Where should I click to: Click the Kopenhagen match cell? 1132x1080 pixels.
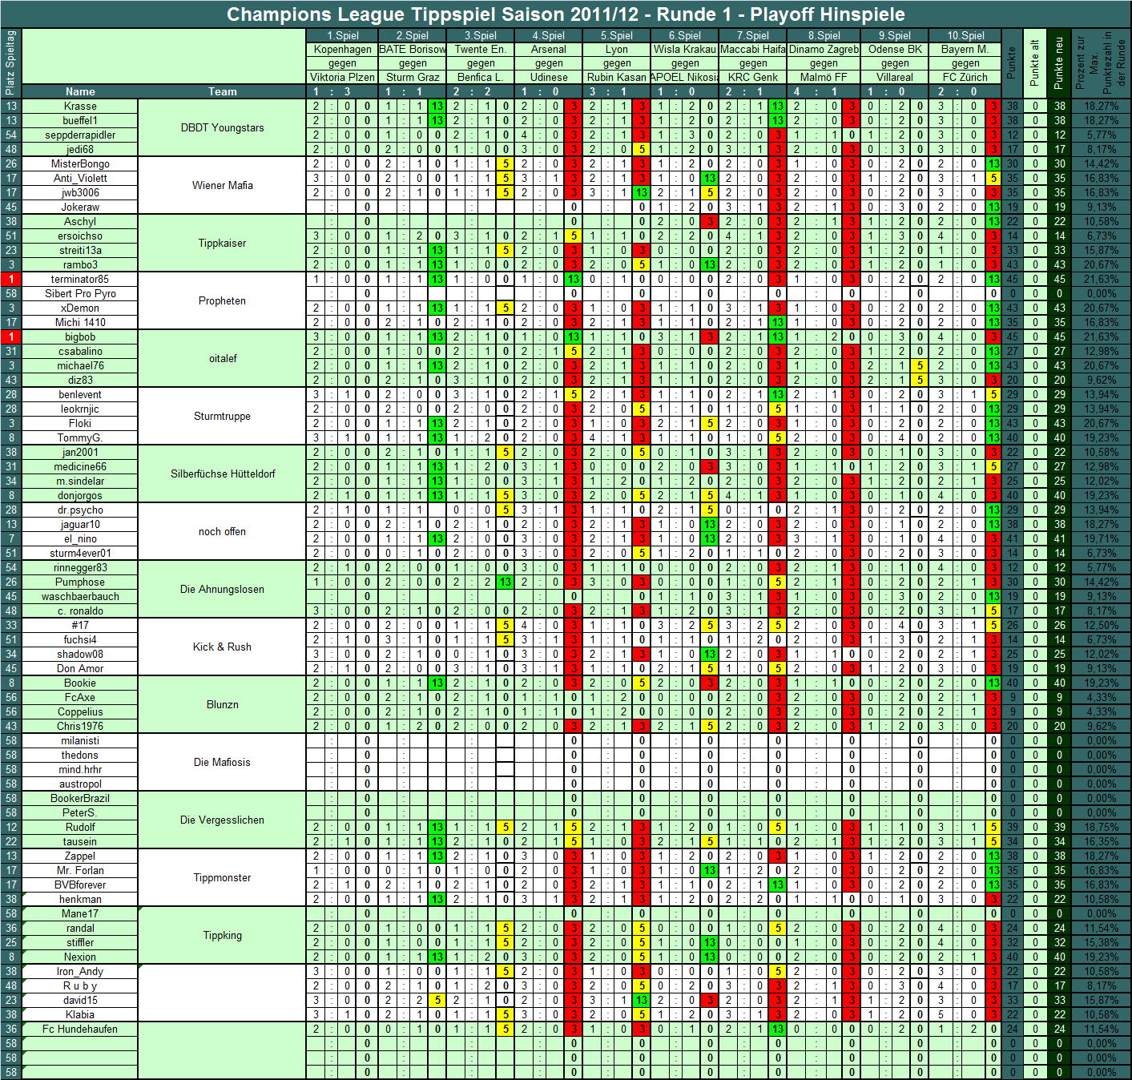[x=342, y=49]
